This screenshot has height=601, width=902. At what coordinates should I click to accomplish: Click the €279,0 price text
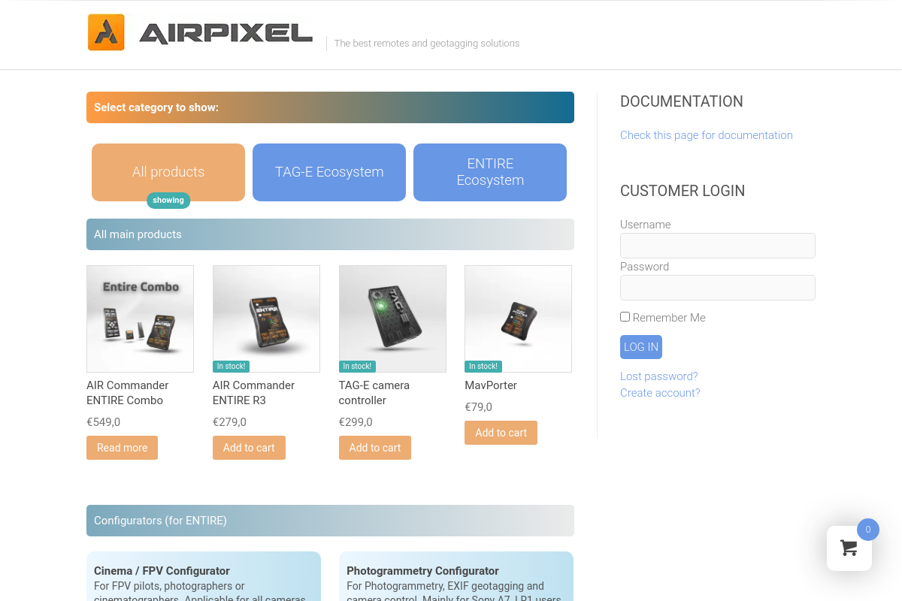(x=229, y=422)
